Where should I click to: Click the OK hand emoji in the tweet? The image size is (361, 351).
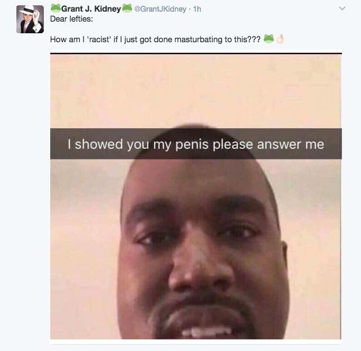[x=280, y=39]
